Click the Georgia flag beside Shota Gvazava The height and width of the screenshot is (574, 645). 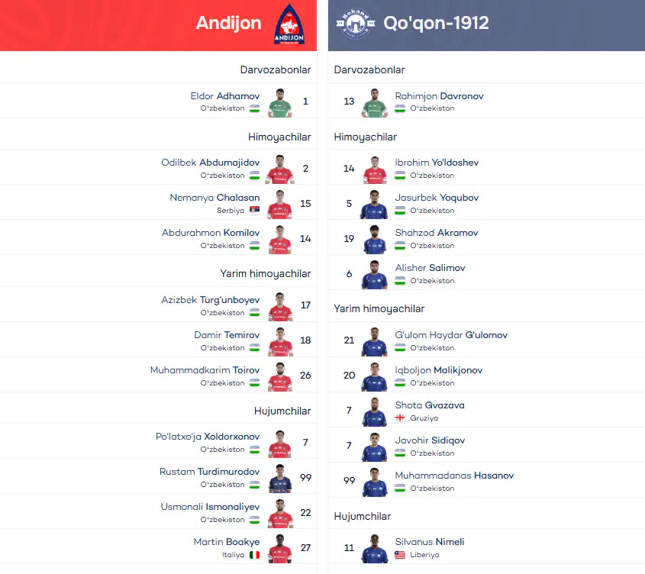coord(400,418)
